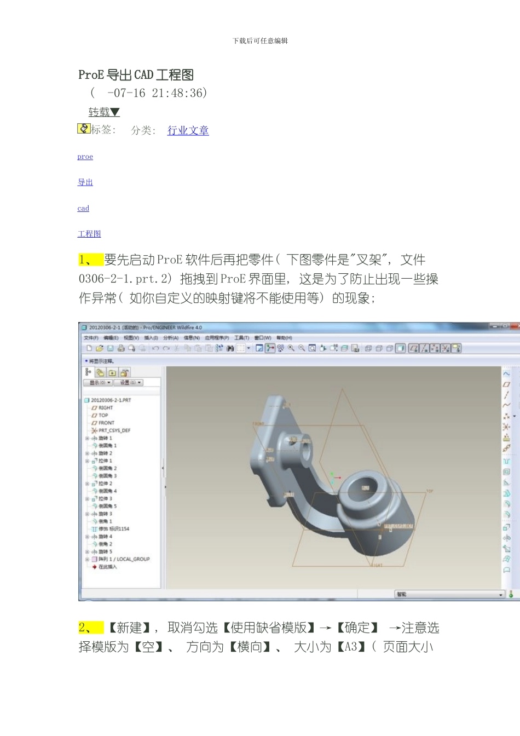
Task: Open the 帮助(H) menu
Action: (284, 338)
